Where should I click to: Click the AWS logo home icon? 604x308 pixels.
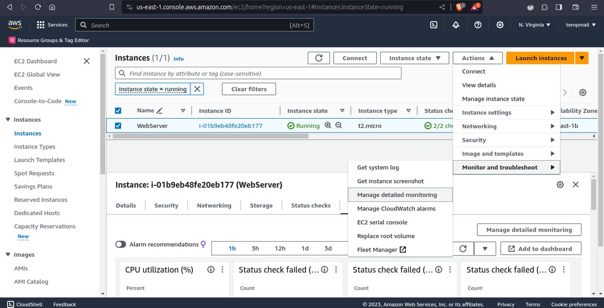tap(15, 25)
